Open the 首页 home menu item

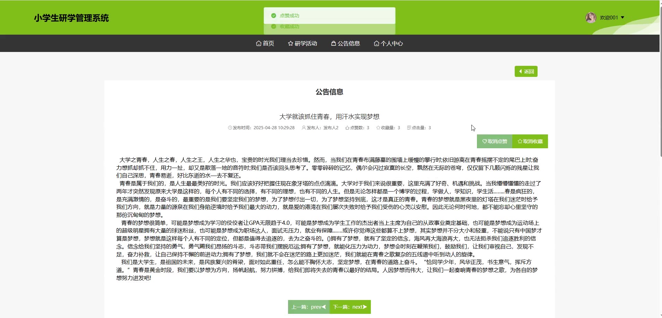[265, 43]
